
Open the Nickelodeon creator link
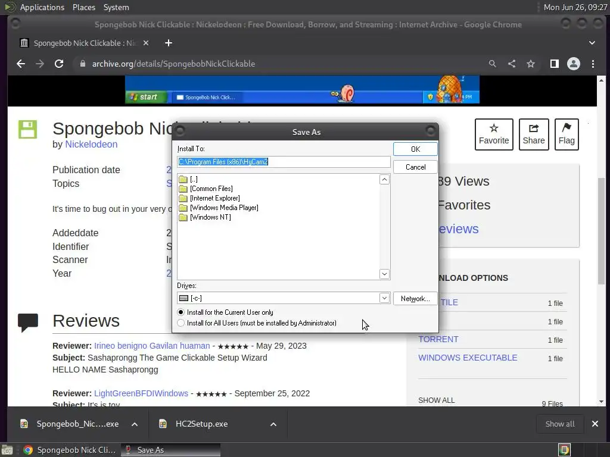tap(91, 144)
